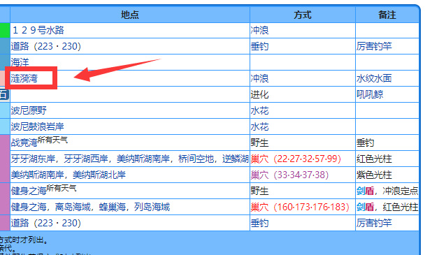This screenshot has height=255, width=446.
Task: Open 美纳斯湖南岸 in the 紫色光柱 row
Action: point(38,175)
